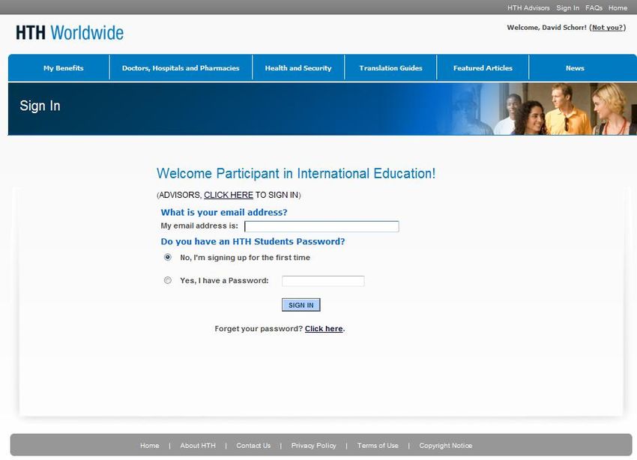Click the 'Welcome, David Schorr!' text
The image size is (637, 460).
[x=547, y=28]
